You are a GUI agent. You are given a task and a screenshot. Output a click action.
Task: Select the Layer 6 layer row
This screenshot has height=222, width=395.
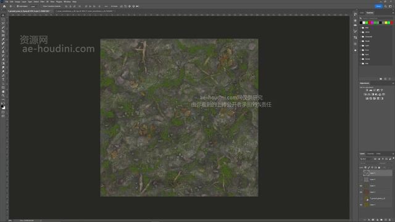(376, 173)
